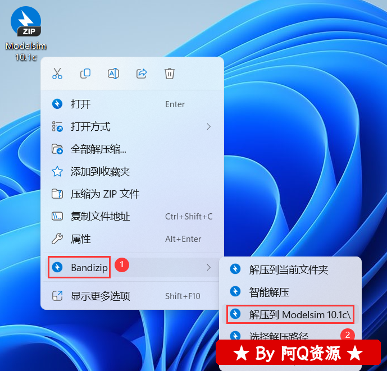Select 压缩为 ZIP 文件 option
Image resolution: width=387 pixels, height=371 pixels.
(133, 194)
